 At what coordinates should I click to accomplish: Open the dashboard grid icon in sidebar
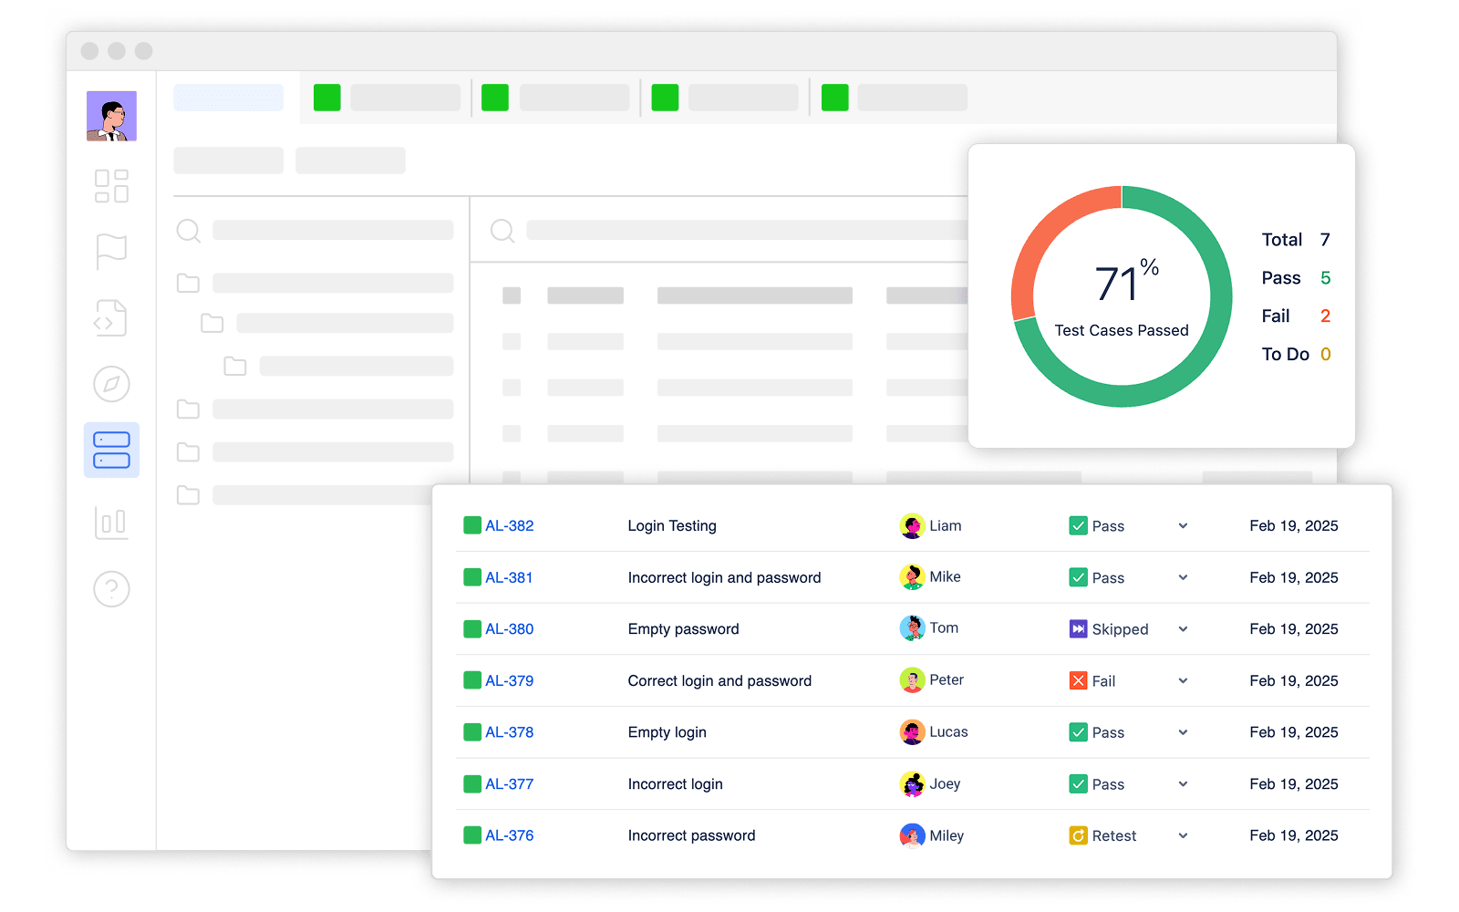pos(111,187)
